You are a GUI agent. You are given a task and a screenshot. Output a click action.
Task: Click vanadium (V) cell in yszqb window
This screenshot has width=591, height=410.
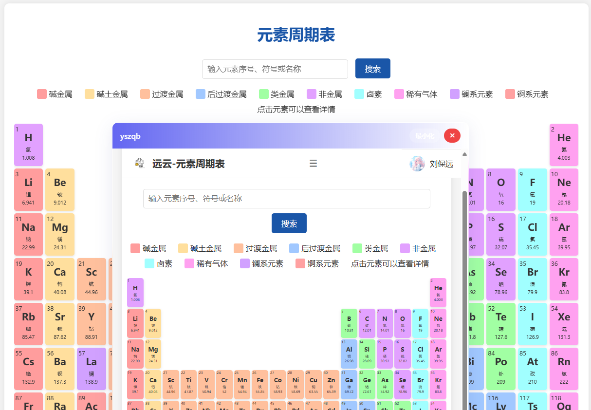(206, 385)
